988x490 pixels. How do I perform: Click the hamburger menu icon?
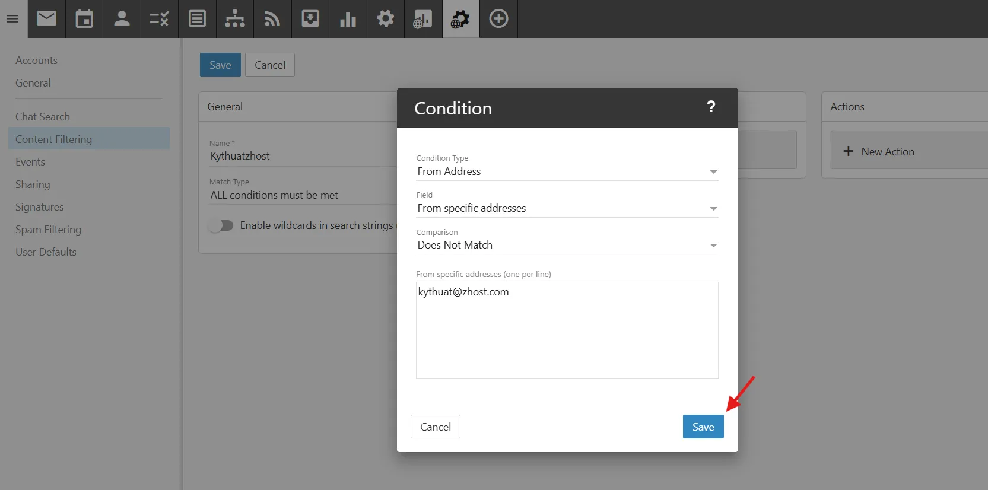[x=12, y=19]
